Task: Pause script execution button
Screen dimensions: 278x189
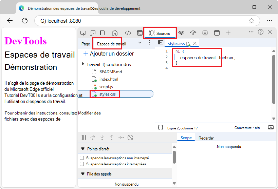Action: point(83,138)
